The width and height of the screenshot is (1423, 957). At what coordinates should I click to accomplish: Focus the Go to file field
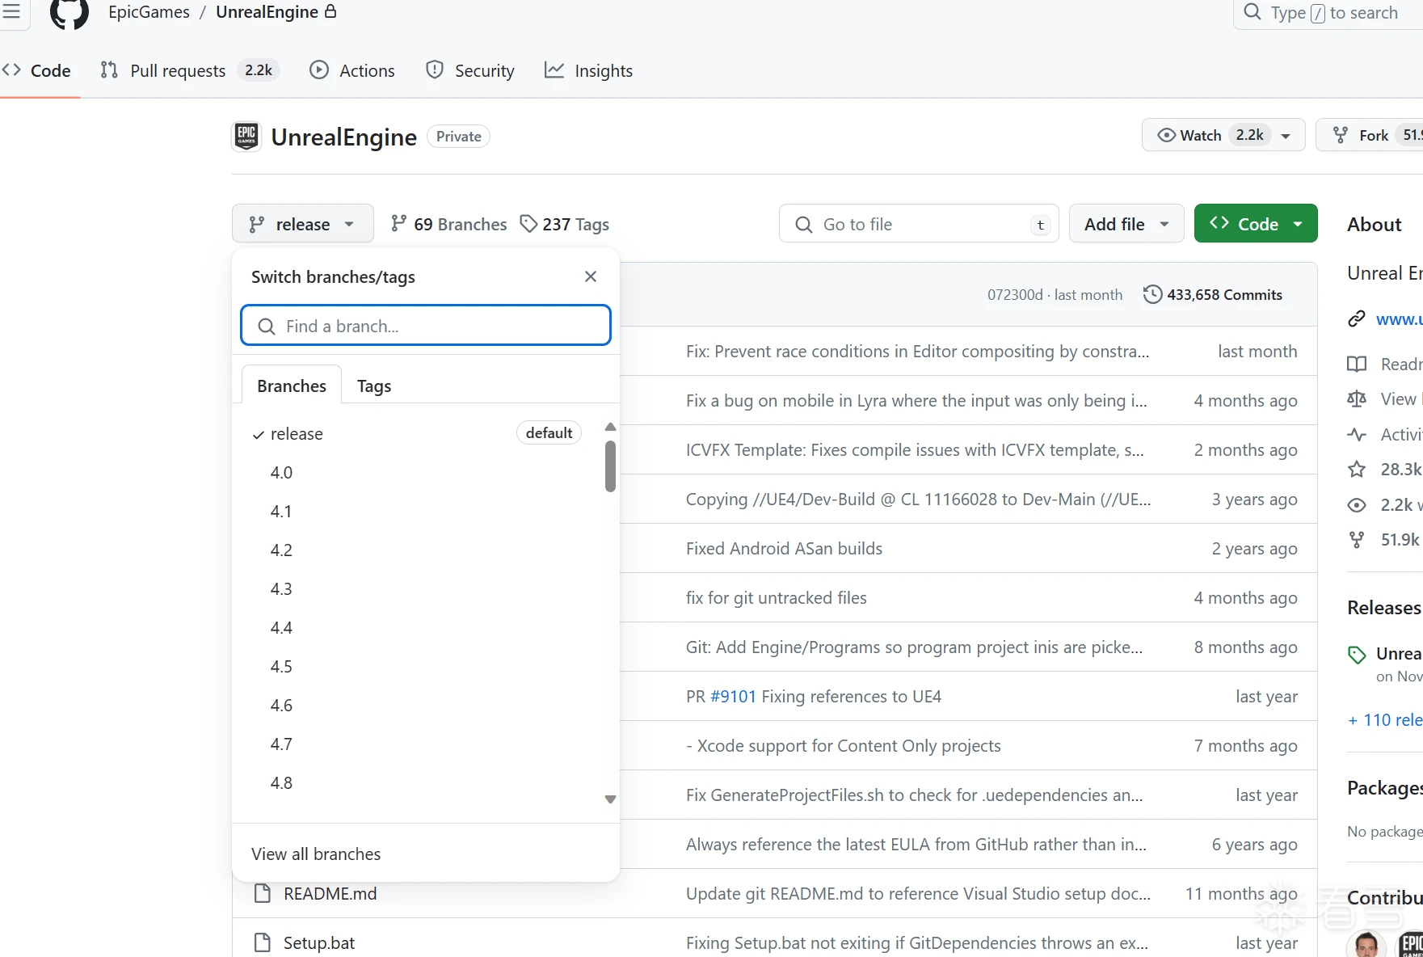coord(919,224)
